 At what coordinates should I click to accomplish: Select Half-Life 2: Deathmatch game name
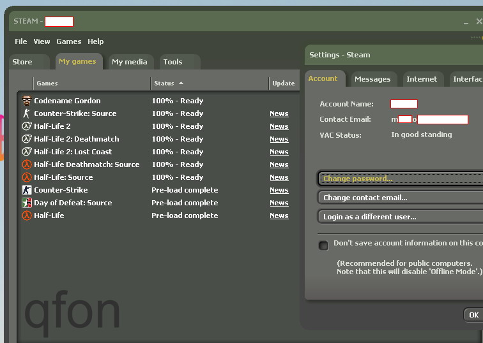(77, 139)
